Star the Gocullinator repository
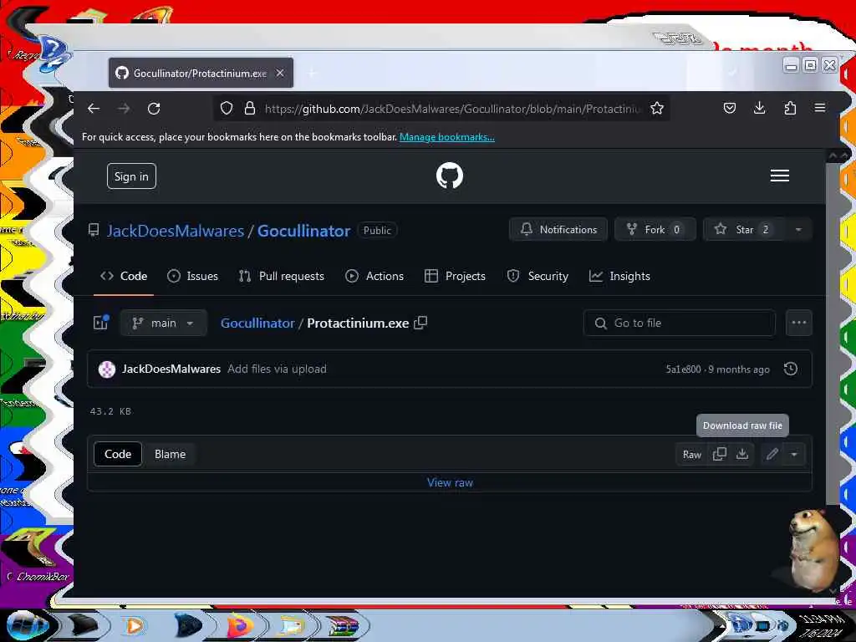Screen dimensions: 856x642 [x=743, y=229]
